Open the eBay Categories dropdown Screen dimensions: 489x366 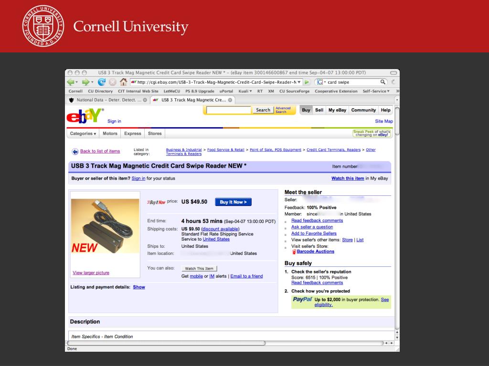[x=83, y=133]
